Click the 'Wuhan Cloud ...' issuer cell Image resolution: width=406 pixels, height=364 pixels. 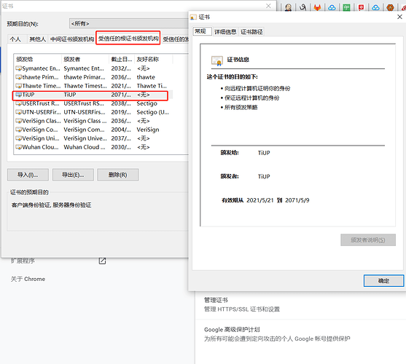pos(85,147)
